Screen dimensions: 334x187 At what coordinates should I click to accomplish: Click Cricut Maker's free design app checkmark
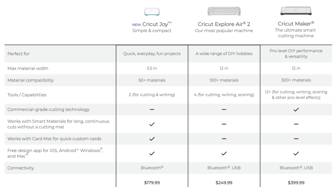tap(296, 153)
